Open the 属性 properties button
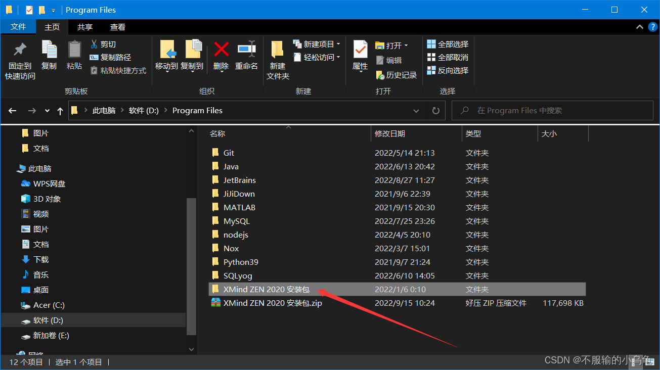This screenshot has height=370, width=660. pyautogui.click(x=360, y=56)
